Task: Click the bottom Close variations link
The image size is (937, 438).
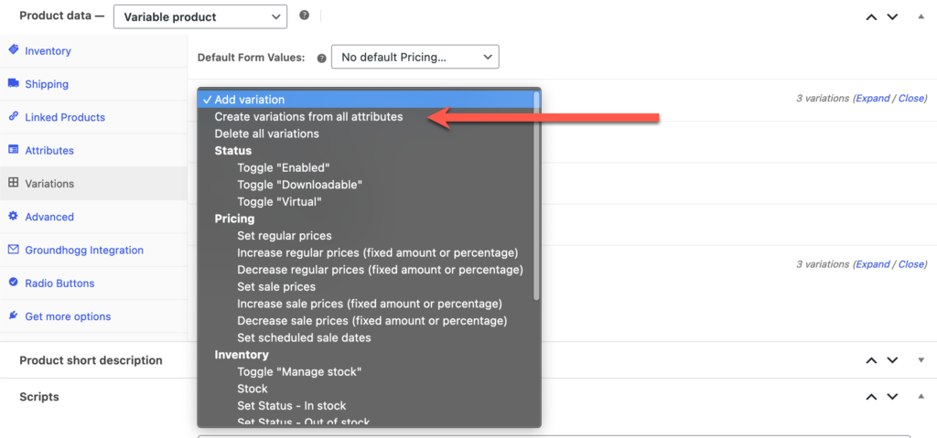Action: point(911,264)
